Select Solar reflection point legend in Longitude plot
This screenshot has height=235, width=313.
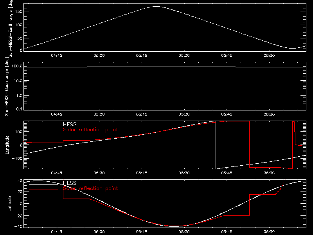(90, 130)
